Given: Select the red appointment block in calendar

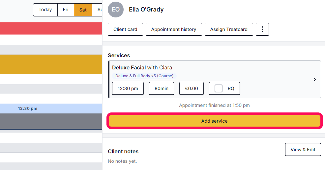Looking at the screenshot, I should (x=51, y=28).
